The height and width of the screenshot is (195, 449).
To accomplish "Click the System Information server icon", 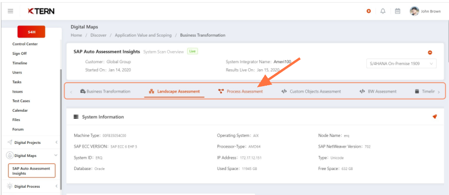I will 76,117.
